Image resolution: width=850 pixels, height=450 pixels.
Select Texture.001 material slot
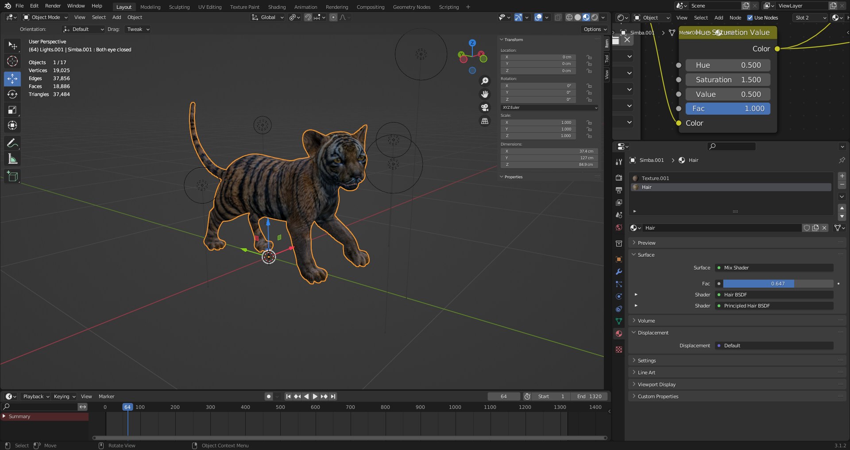click(x=730, y=178)
